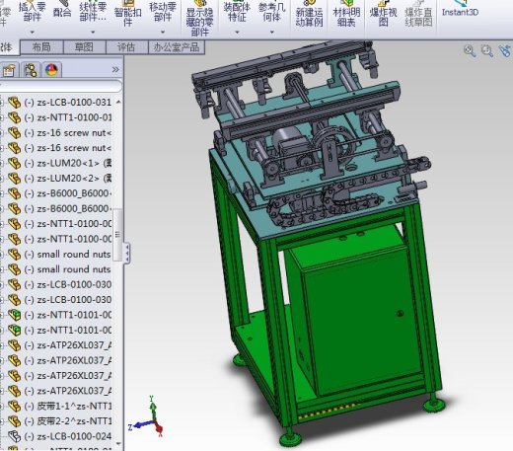The width and height of the screenshot is (513, 451).
Task: Click the feature tree filter field
Action: click(61, 87)
